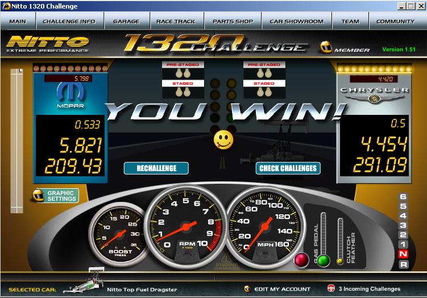Select gear 3 on shifter
Viewport: 427px width, 298px height.
coord(403,225)
